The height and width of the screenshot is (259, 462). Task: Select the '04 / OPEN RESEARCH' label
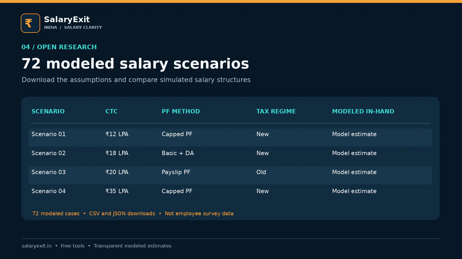[x=59, y=47]
